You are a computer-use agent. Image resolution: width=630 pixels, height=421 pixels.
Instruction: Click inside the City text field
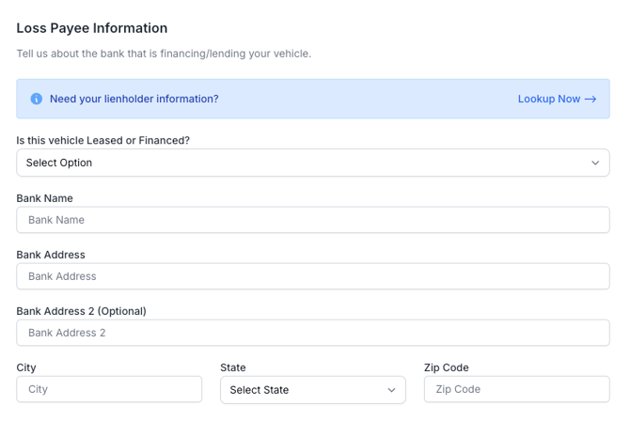pyautogui.click(x=109, y=389)
